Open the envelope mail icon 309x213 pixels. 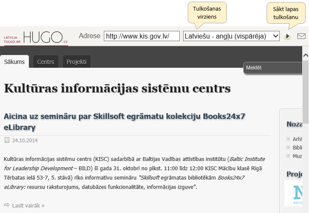(301, 36)
